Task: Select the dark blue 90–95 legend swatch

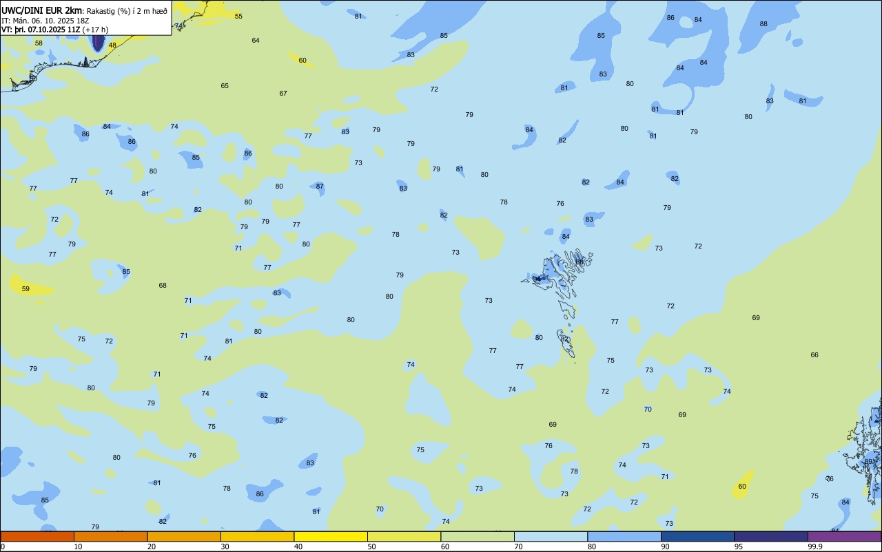Action: pyautogui.click(x=697, y=536)
